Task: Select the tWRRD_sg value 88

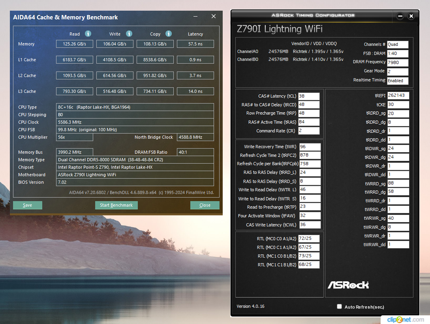Action: pos(398,183)
